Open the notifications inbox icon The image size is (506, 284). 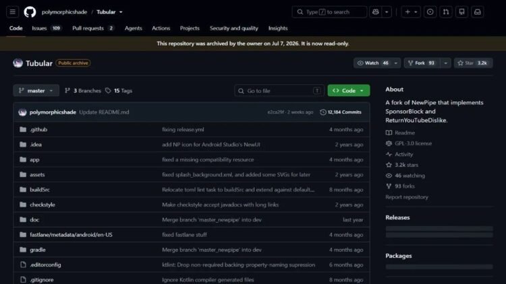coord(478,12)
